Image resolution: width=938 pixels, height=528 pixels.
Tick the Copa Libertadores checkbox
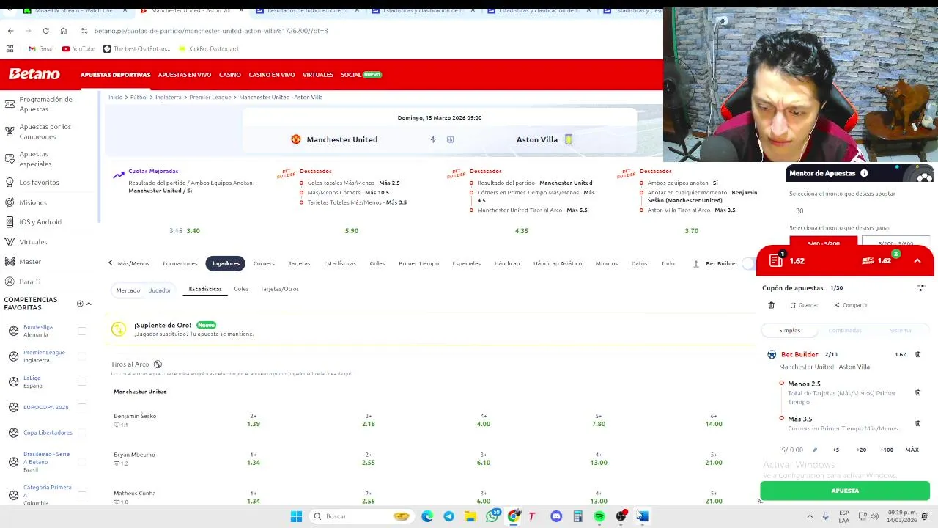tap(82, 433)
